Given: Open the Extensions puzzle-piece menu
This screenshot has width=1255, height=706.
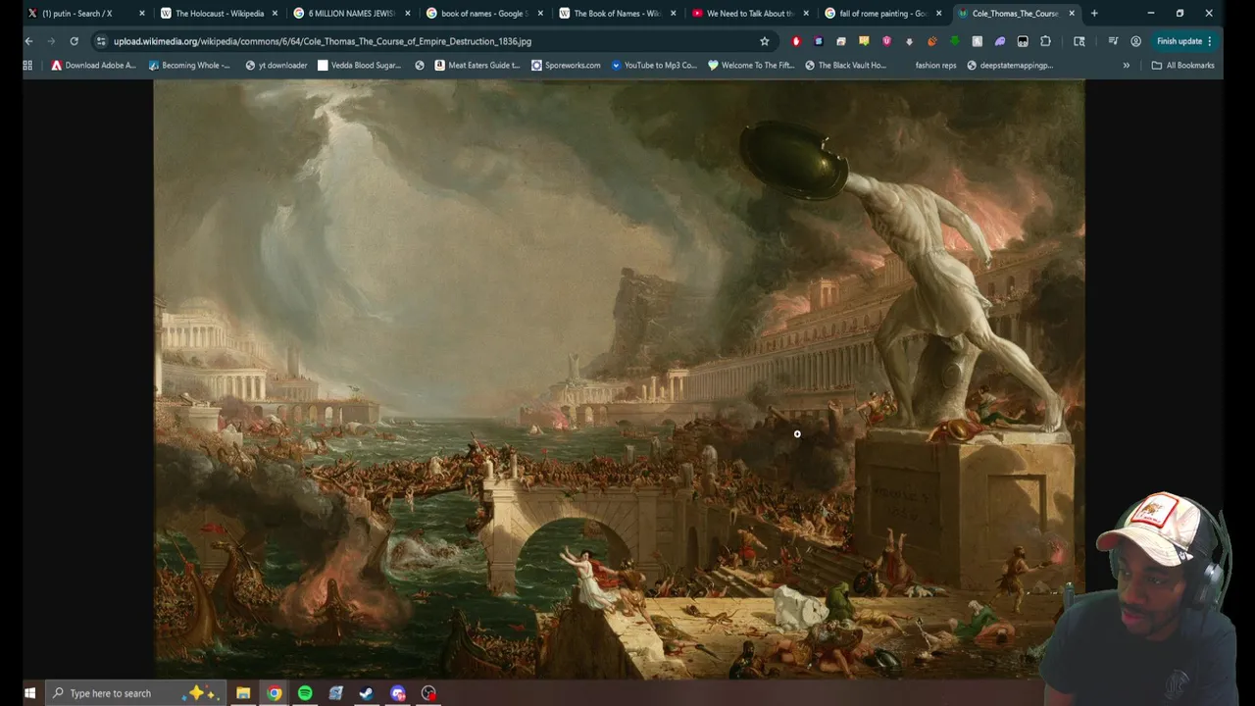Looking at the screenshot, I should [x=1045, y=41].
